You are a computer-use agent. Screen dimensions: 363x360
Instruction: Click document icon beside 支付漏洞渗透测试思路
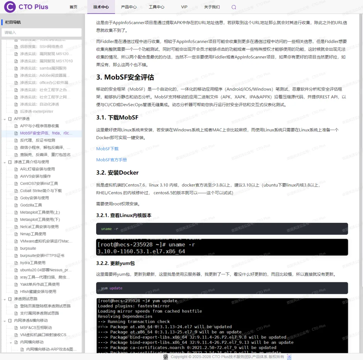tap(16, 313)
